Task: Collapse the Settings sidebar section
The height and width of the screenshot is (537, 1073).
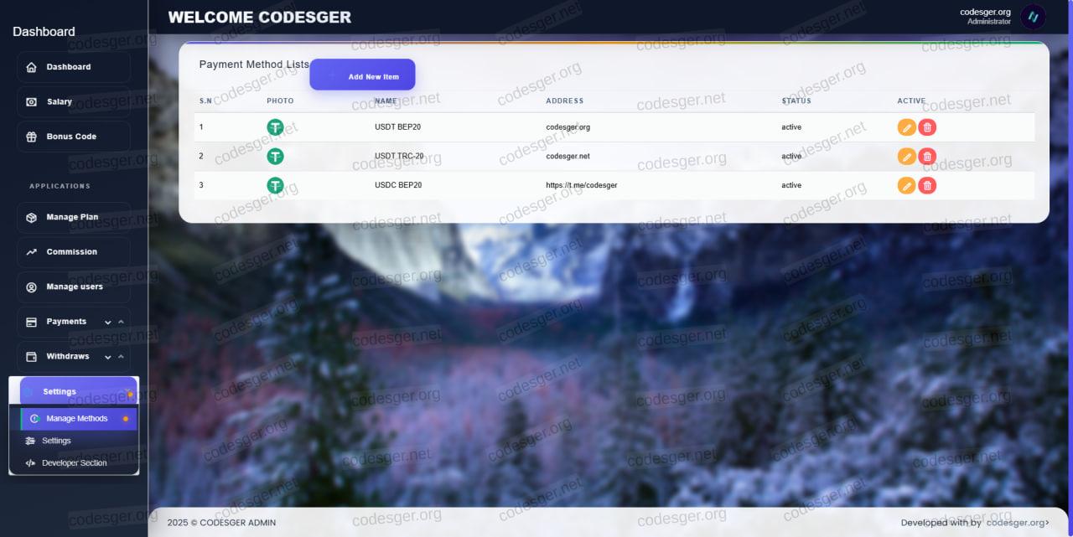Action: [74, 391]
